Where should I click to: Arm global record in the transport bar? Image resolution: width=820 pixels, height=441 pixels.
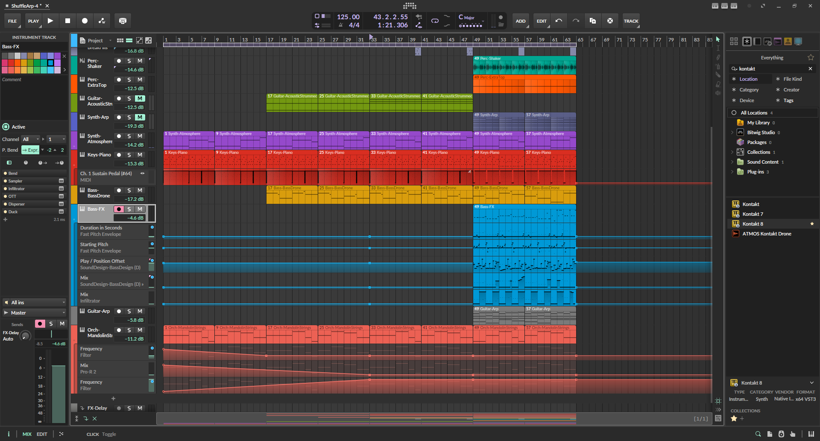pos(85,21)
